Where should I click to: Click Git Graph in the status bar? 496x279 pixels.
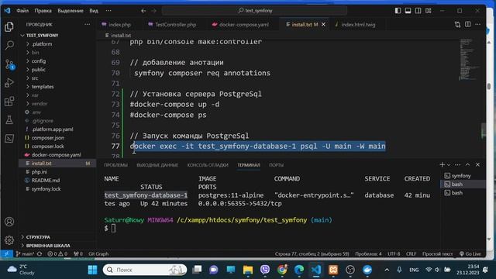[98, 253]
